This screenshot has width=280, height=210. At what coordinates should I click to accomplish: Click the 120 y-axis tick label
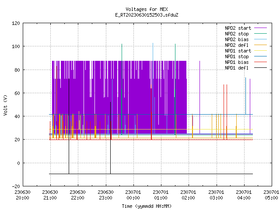pyautogui.click(x=16, y=23)
